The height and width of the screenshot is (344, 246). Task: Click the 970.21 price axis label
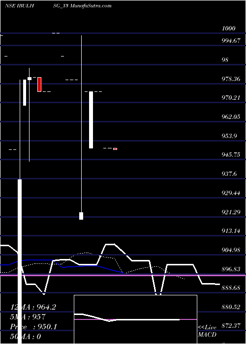(231, 98)
